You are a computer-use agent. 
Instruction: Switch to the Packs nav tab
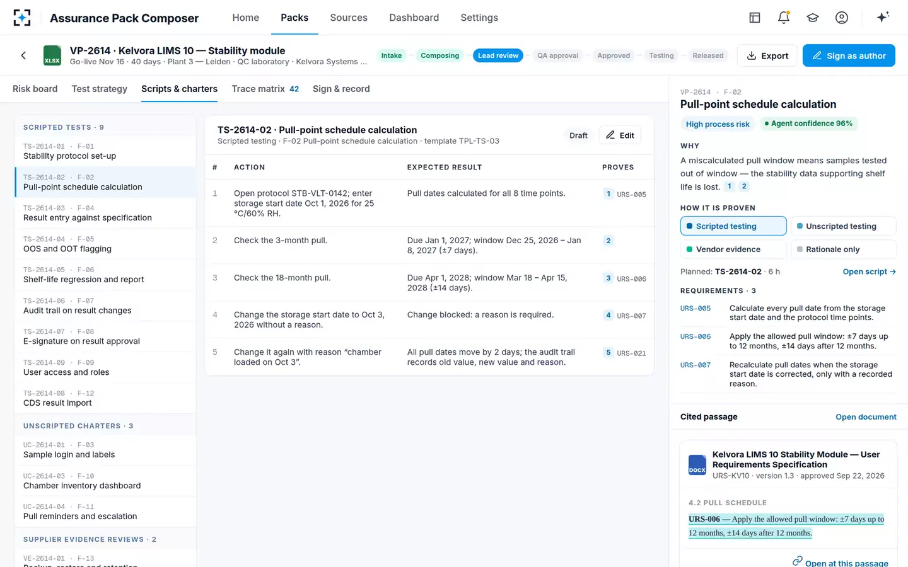coord(294,18)
